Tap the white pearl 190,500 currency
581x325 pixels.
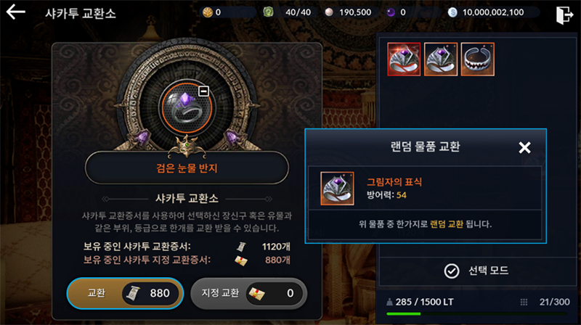329,12
